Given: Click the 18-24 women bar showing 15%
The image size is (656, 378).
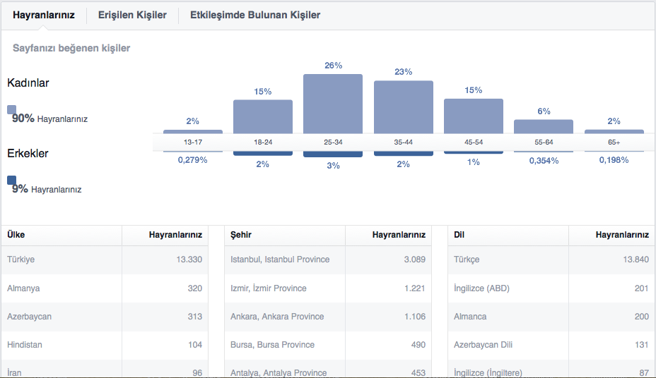Looking at the screenshot, I should [x=263, y=117].
